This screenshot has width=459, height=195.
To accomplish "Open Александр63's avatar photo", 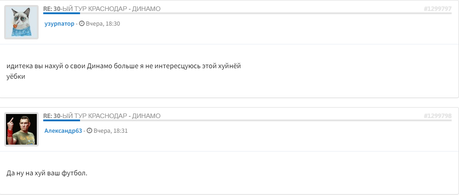I will point(21,129).
